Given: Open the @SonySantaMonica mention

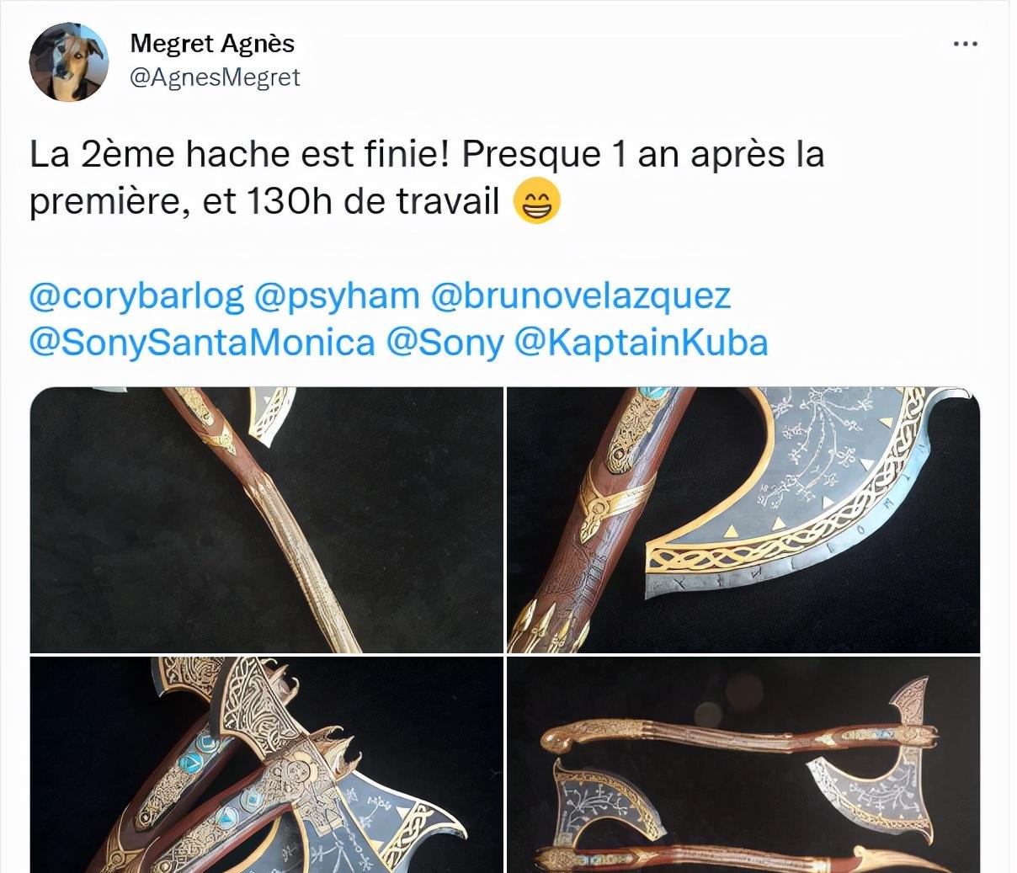Looking at the screenshot, I should click(202, 343).
